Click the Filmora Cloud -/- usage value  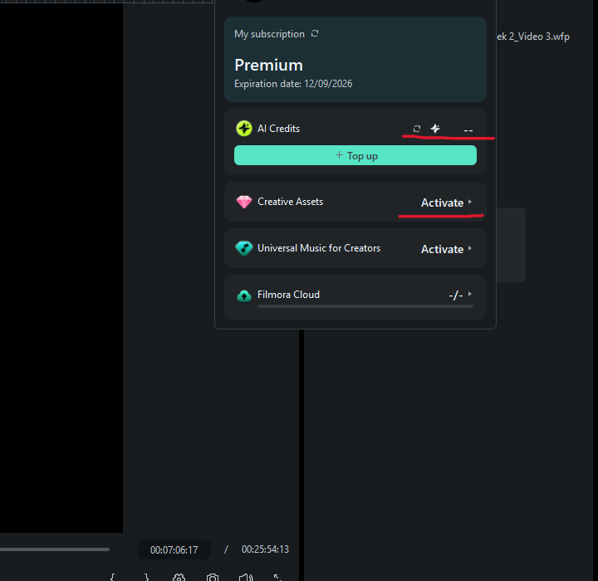pyautogui.click(x=456, y=295)
